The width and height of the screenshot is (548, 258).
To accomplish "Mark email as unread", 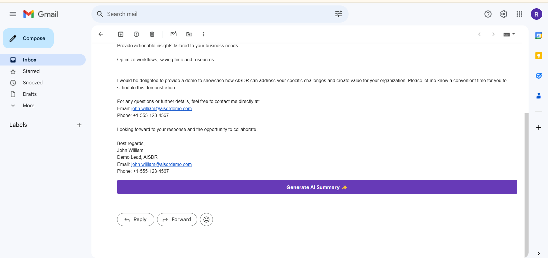I will click(174, 34).
